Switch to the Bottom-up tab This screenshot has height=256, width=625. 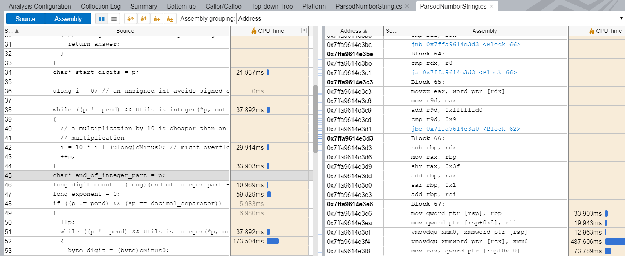(181, 6)
